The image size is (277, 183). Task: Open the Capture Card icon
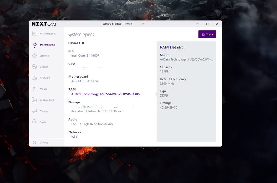(x=34, y=100)
